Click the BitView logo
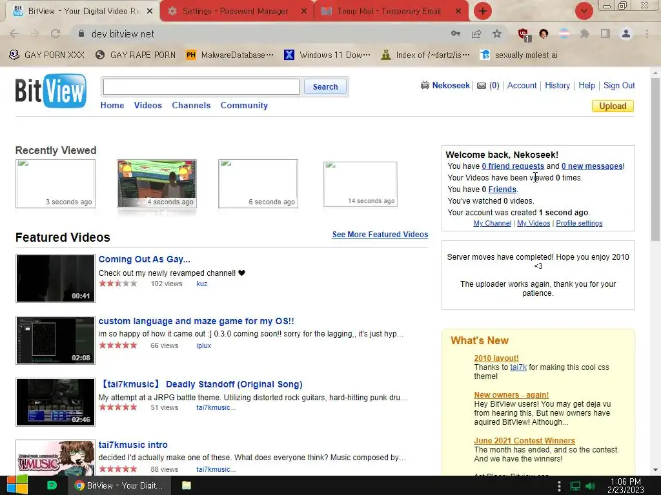 click(51, 90)
